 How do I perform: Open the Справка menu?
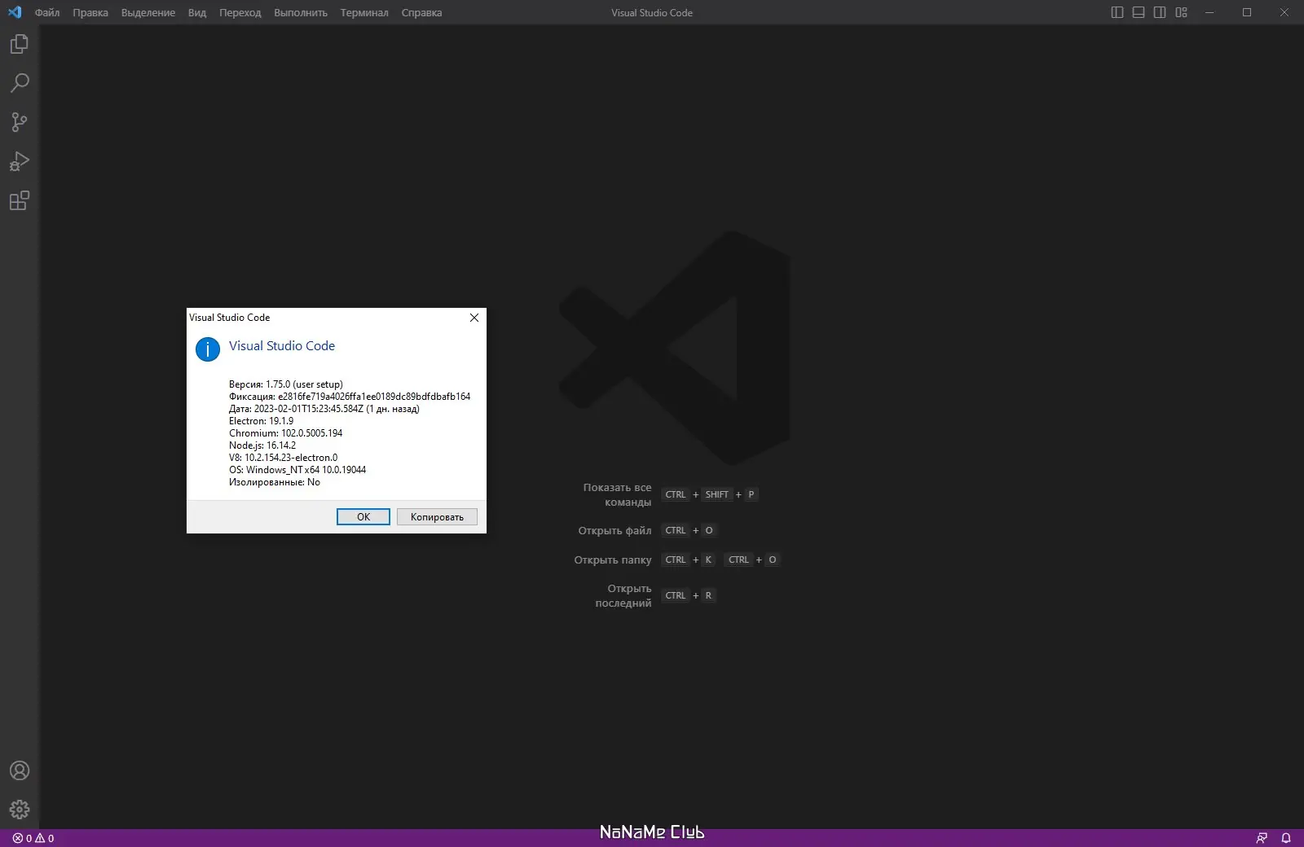click(422, 12)
